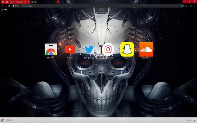197x123 pixels.
Task: Launch the YouTube app
Action: pos(70,49)
